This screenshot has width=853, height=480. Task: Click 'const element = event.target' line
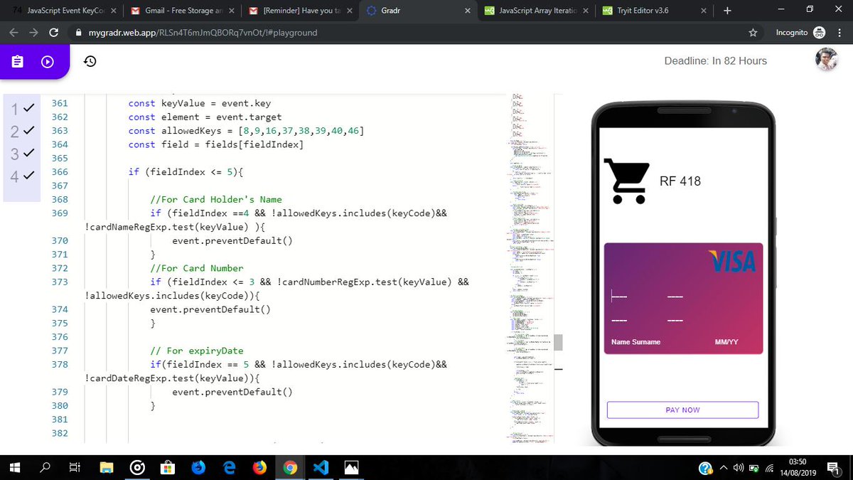click(205, 117)
